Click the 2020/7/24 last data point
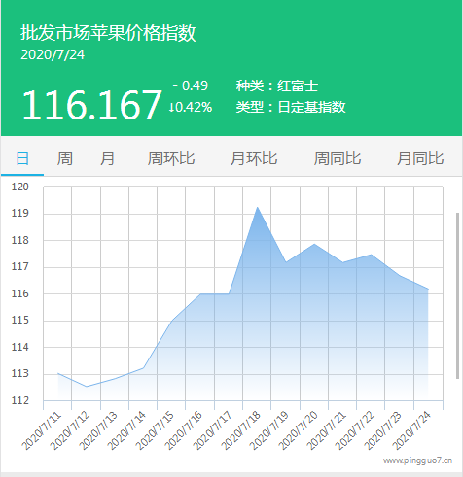463x477 pixels. pyautogui.click(x=428, y=289)
